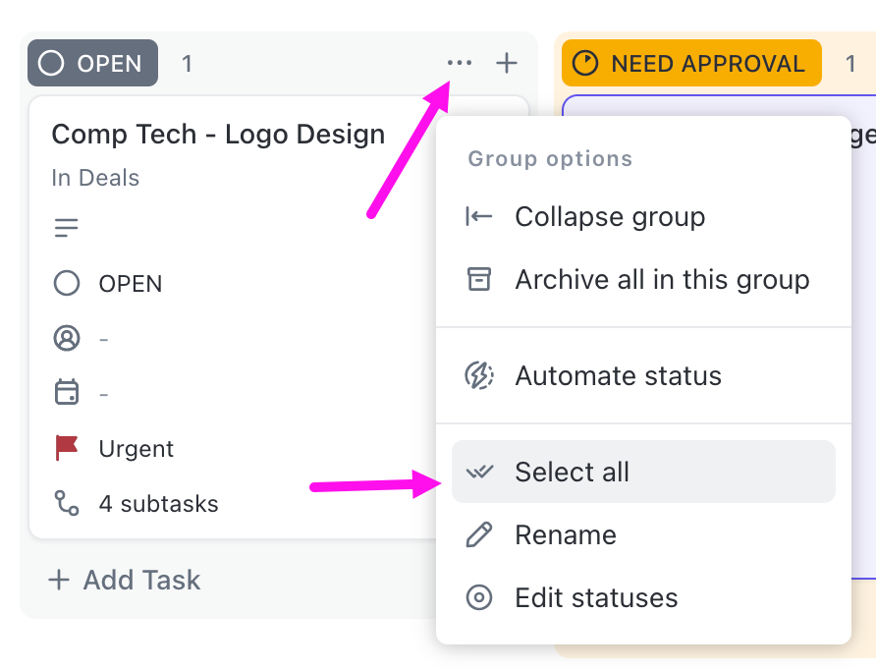
Task: Click the Archive box icon in the menu
Action: pyautogui.click(x=478, y=279)
